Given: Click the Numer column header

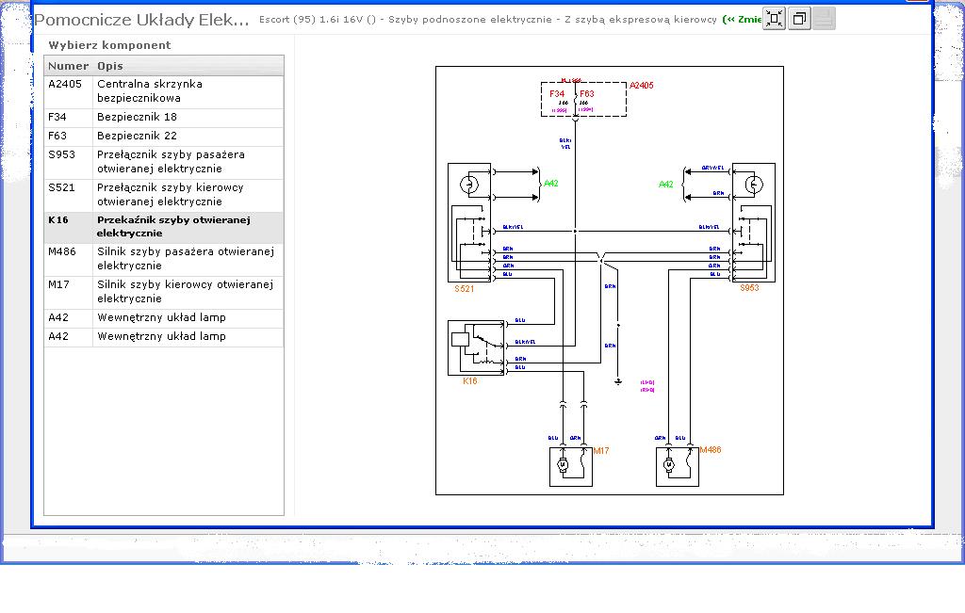Looking at the screenshot, I should [x=68, y=66].
